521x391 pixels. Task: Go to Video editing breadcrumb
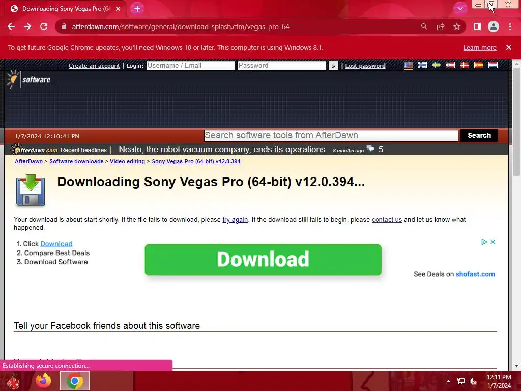[x=127, y=161]
